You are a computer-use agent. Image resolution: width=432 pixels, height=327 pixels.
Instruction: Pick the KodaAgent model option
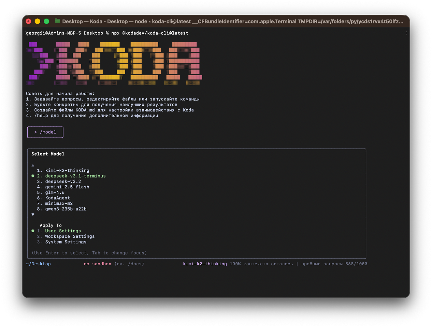click(57, 198)
